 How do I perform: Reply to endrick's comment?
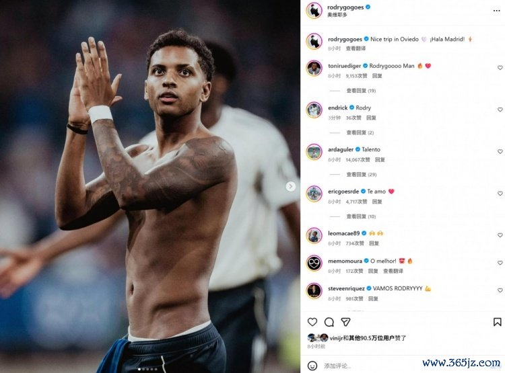click(x=371, y=118)
